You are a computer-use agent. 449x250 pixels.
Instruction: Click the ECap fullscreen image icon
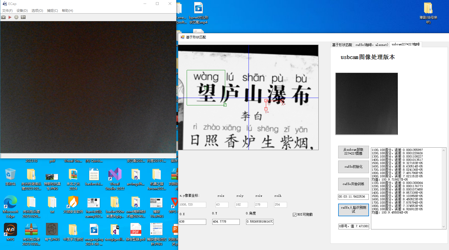click(23, 17)
